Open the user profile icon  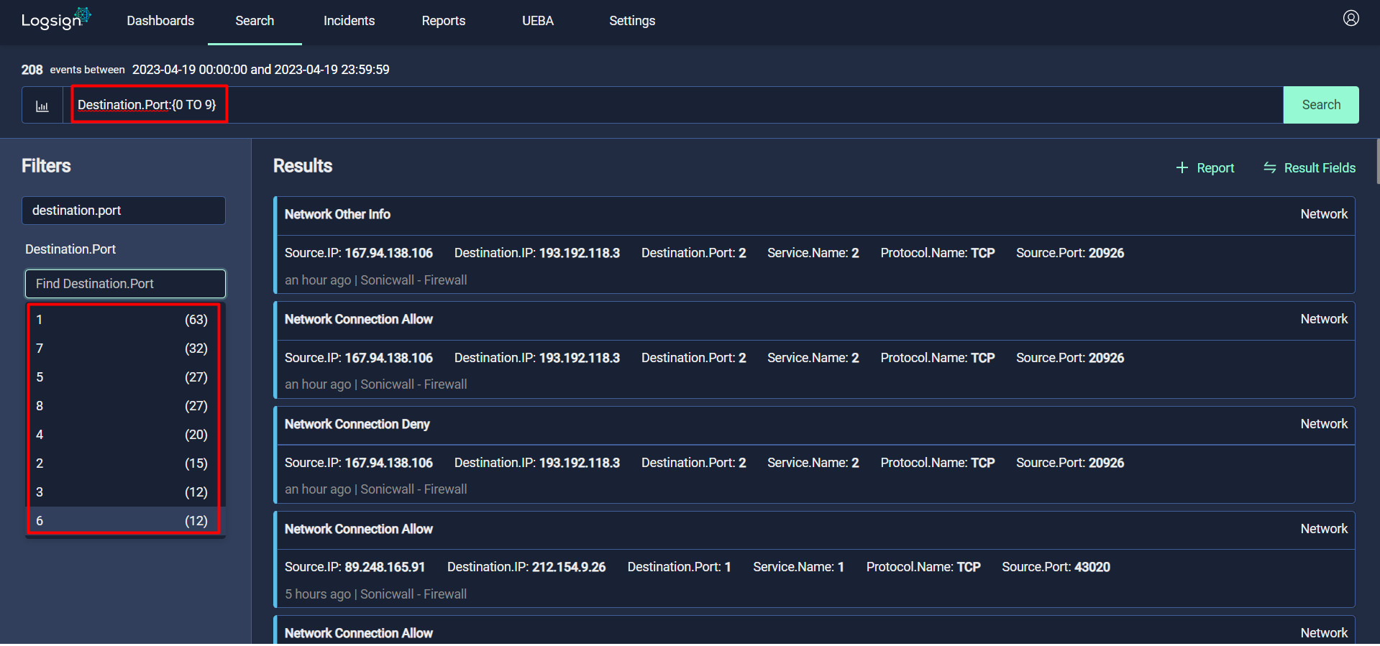[x=1351, y=18]
